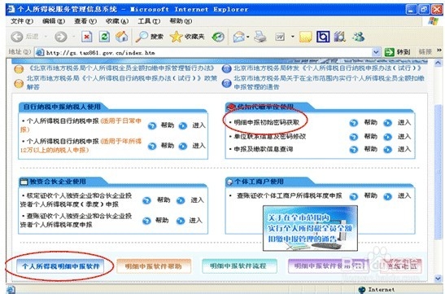Click 明细申报初始密码获取 text

[267, 122]
